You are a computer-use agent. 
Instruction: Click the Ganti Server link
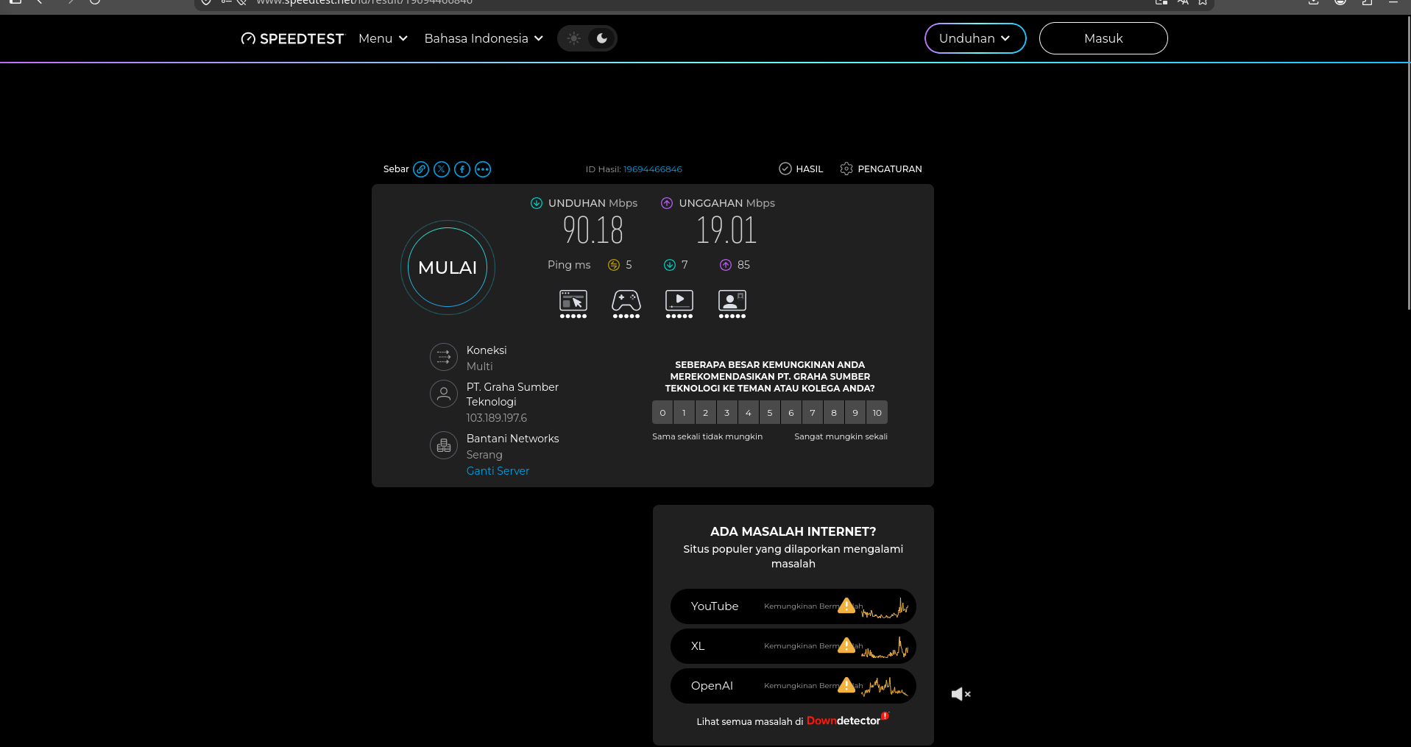[x=498, y=471]
